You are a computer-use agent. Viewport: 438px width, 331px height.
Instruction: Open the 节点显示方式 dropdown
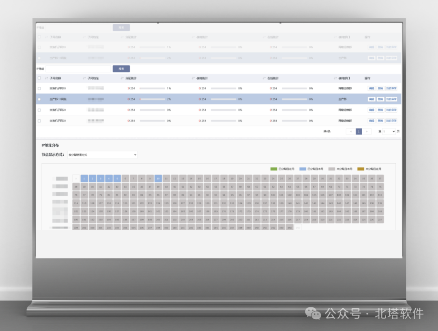pyautogui.click(x=102, y=155)
